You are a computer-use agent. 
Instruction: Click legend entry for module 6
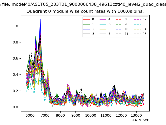point(105,29)
